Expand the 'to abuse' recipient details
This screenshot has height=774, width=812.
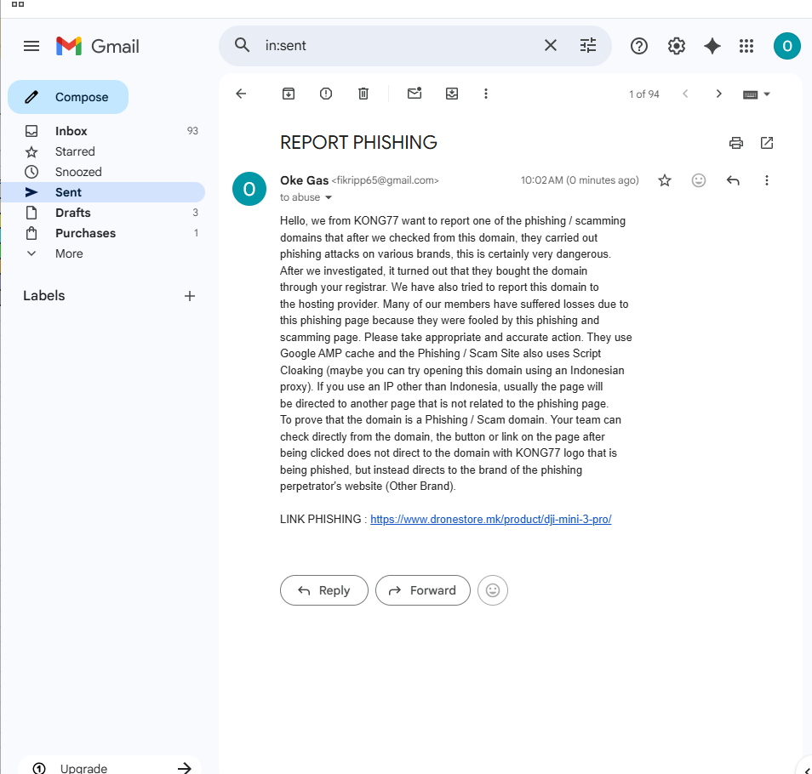tap(328, 197)
